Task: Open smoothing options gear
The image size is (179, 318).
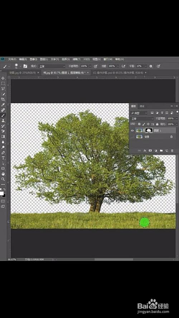Action: click(151, 66)
